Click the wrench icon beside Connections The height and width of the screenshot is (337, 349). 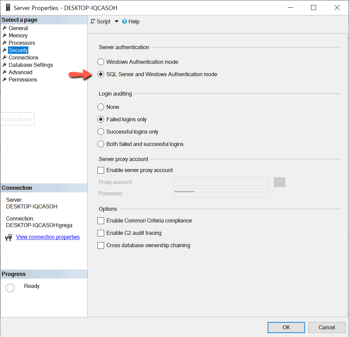click(x=4, y=57)
